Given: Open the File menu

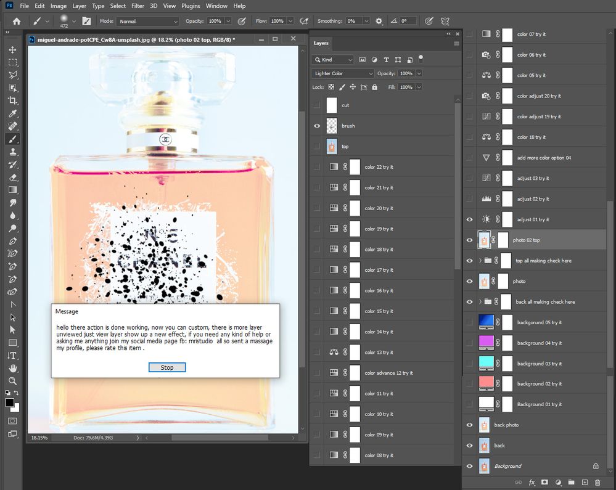Looking at the screenshot, I should 25,6.
